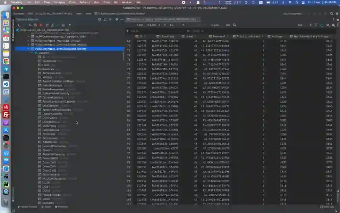The image size is (340, 213).
Task: Click the Filter funnel icon in Database Explorer
Action: [x=70, y=25]
